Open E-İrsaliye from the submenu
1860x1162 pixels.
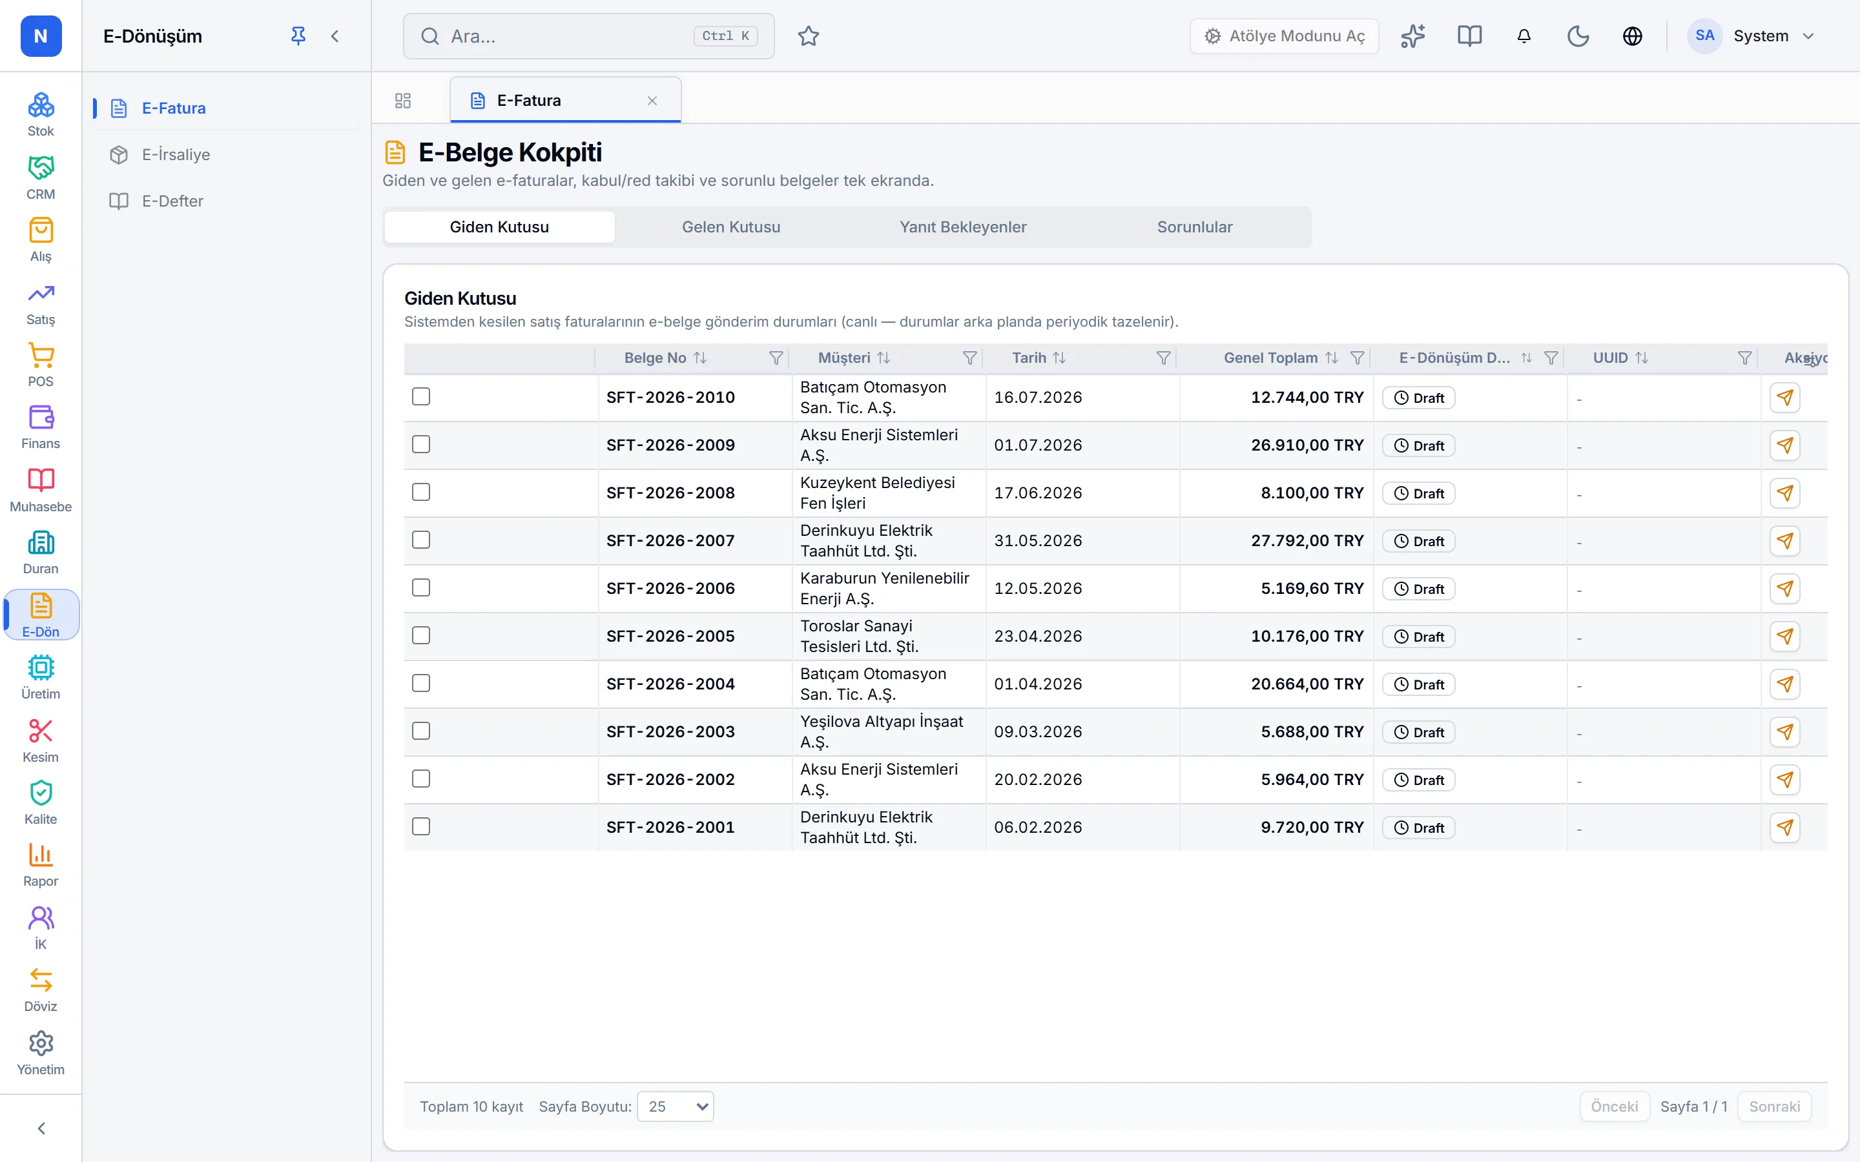click(175, 154)
